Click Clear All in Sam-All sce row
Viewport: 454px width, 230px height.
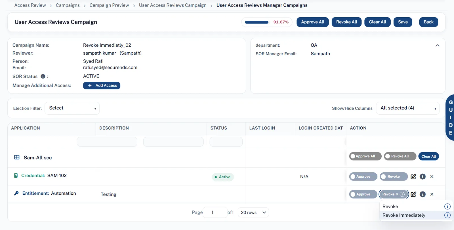428,156
